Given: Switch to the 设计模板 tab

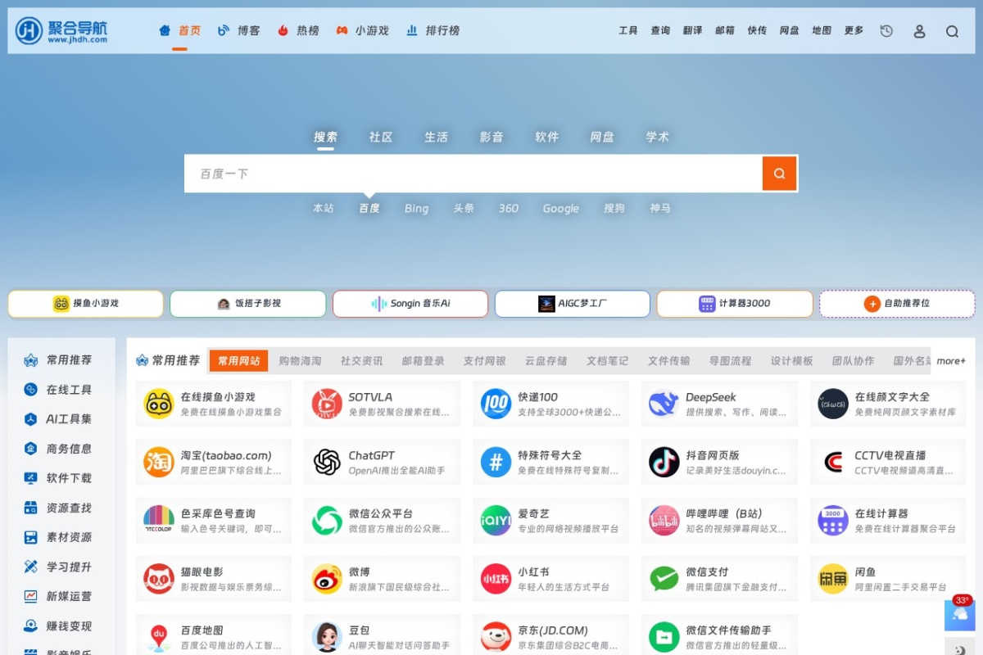Looking at the screenshot, I should [791, 361].
